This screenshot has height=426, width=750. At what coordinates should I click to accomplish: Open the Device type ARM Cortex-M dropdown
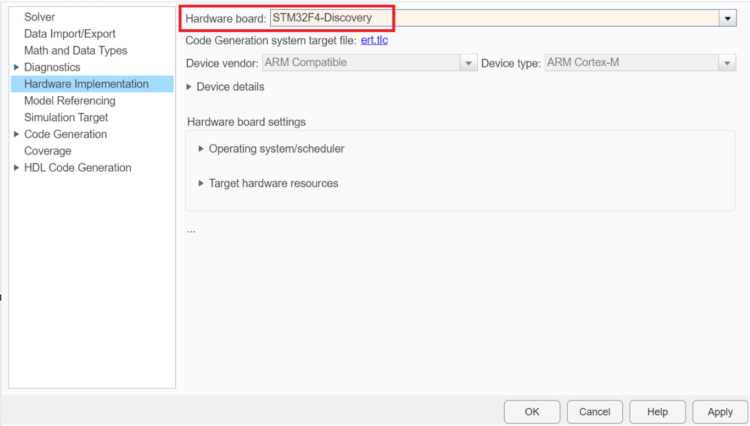(640, 63)
